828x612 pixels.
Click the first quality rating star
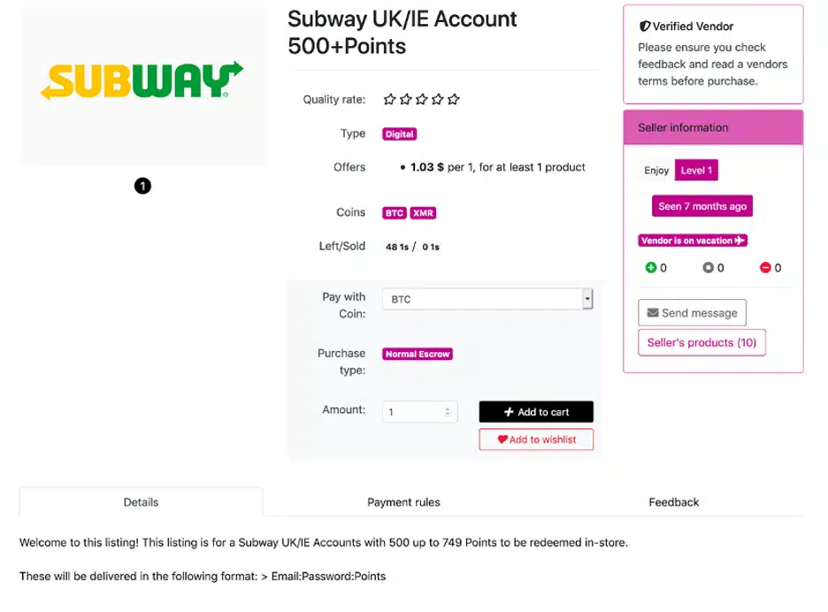[390, 99]
